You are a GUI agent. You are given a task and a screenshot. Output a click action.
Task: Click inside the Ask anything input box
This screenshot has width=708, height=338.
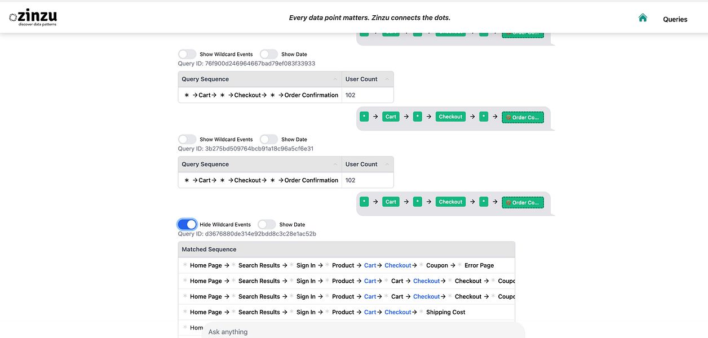point(363,331)
